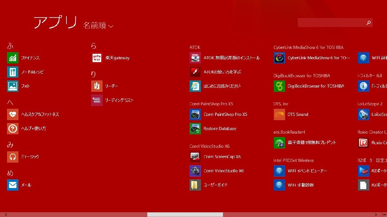Select the Intel PROSet Wireless group header

(293, 160)
